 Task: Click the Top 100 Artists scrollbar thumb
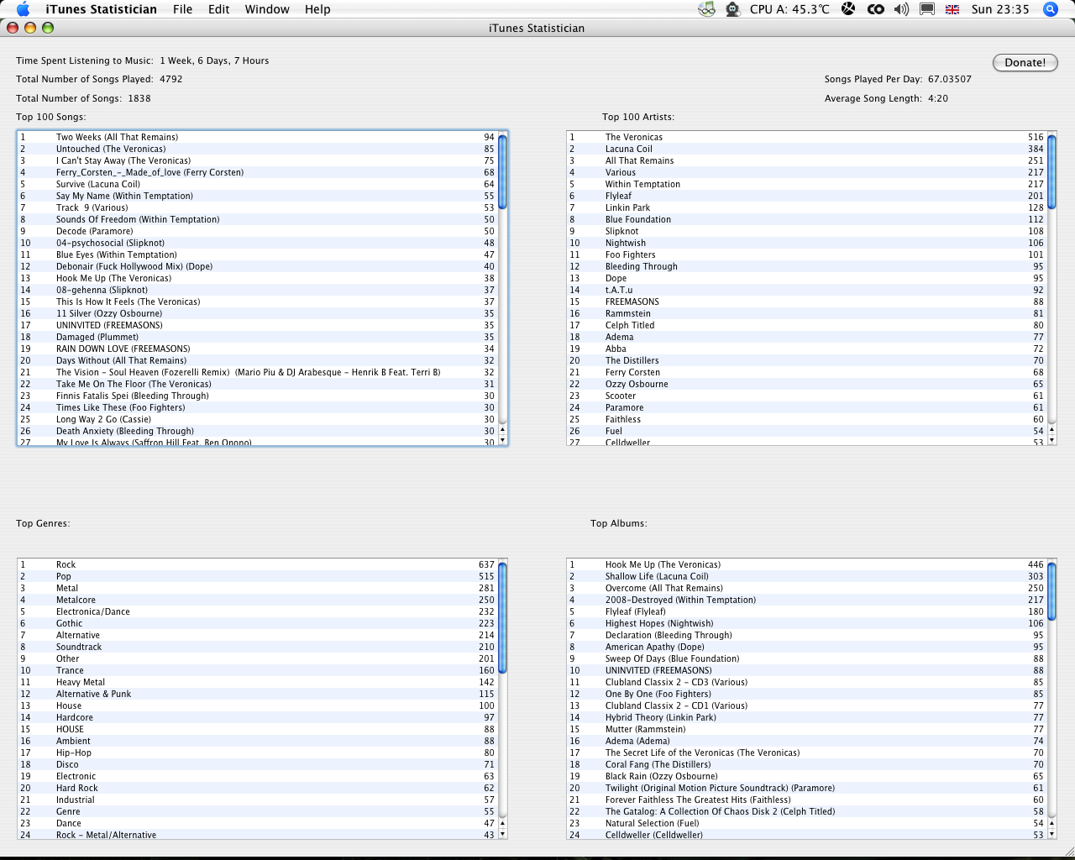point(1051,171)
